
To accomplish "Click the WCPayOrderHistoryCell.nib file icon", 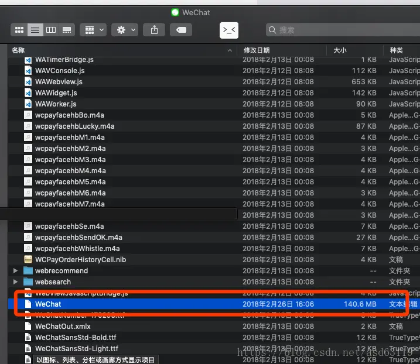I will (x=28, y=260).
